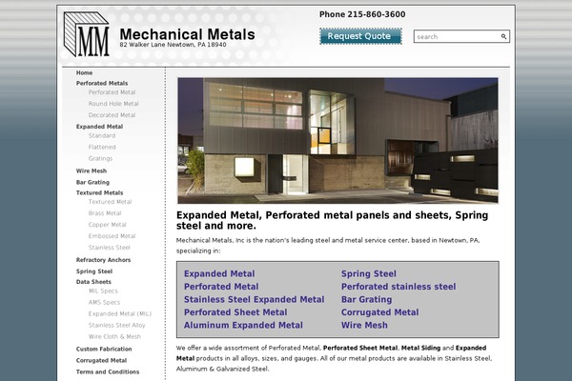Follow the Expanded Metal link in gray box

[219, 273]
